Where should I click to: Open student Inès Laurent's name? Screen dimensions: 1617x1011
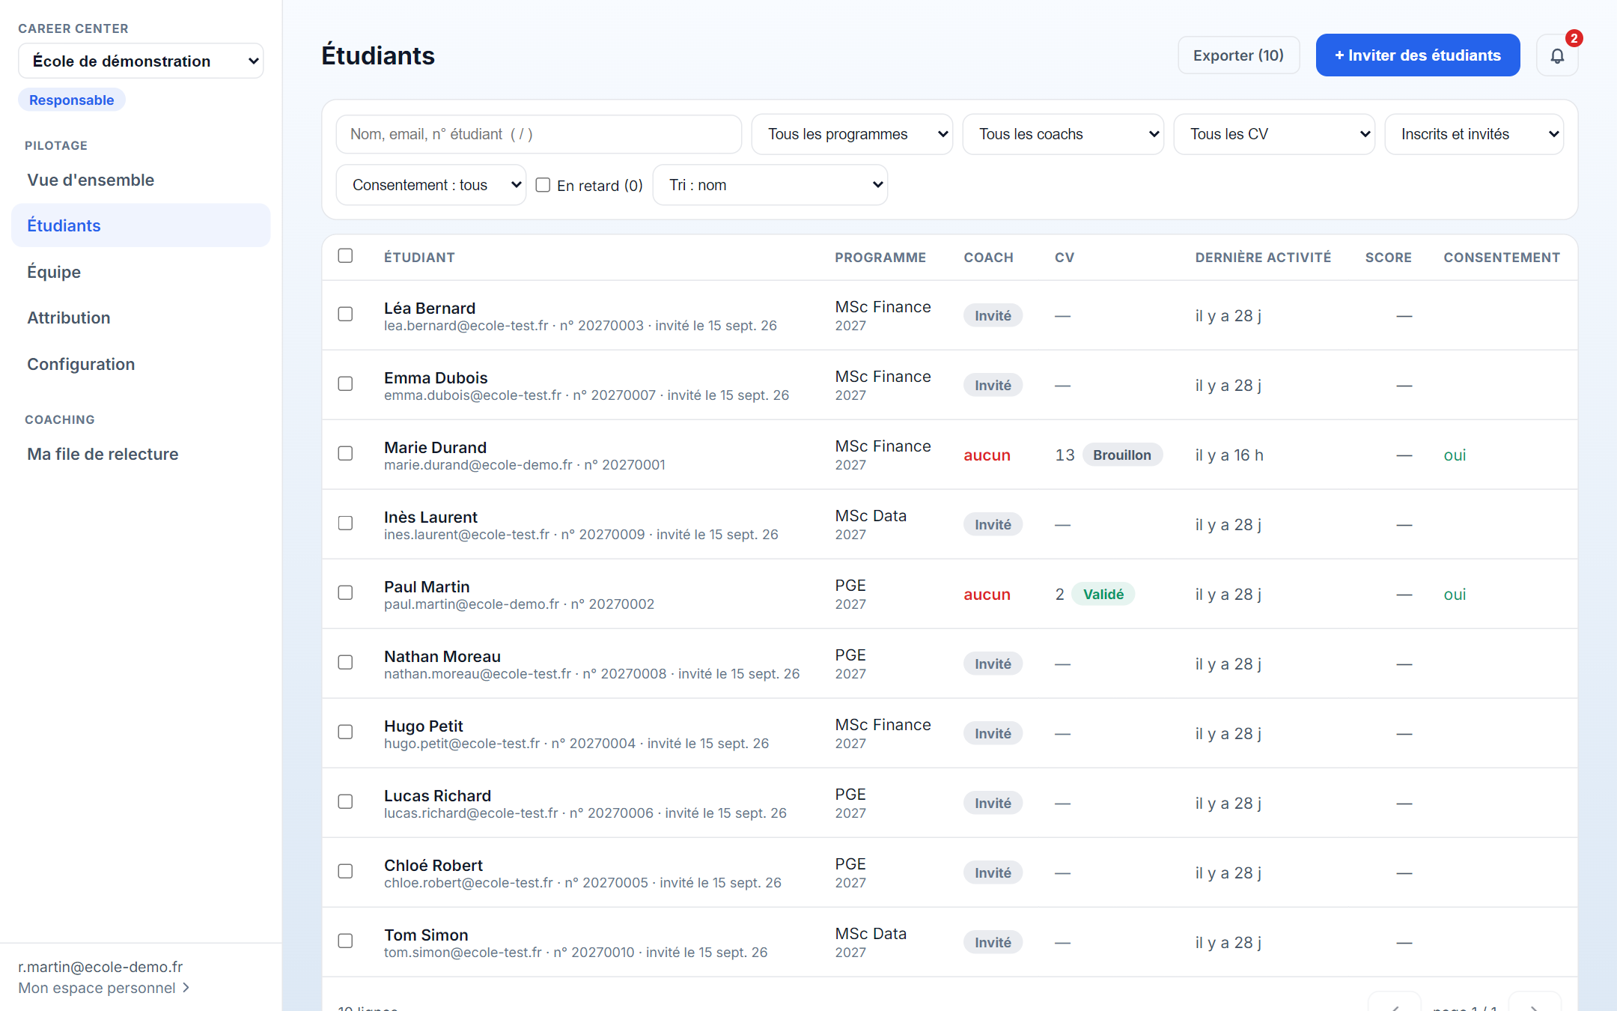(430, 517)
